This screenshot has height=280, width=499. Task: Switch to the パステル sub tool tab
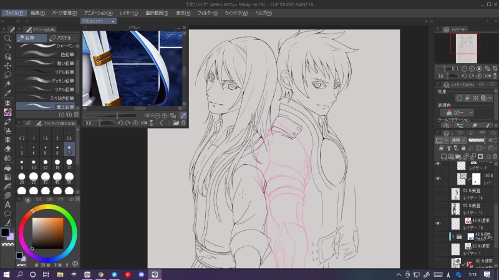point(62,38)
